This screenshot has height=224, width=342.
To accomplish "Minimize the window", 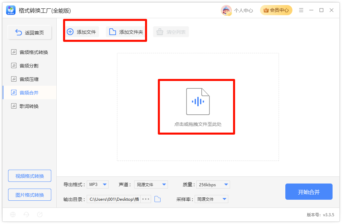I will click(311, 10).
